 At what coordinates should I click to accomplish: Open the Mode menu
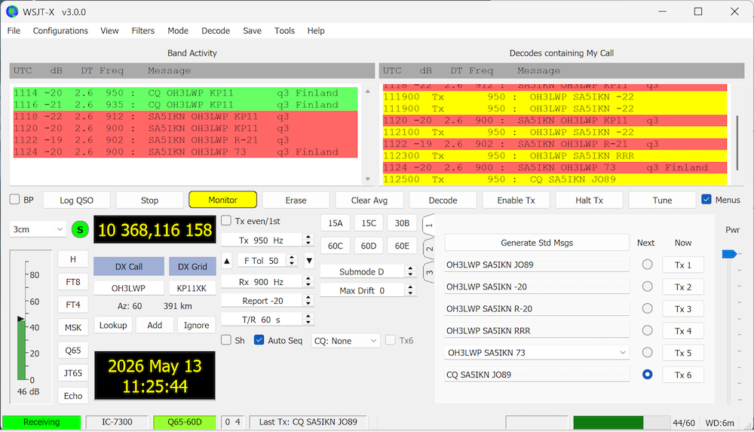[178, 31]
